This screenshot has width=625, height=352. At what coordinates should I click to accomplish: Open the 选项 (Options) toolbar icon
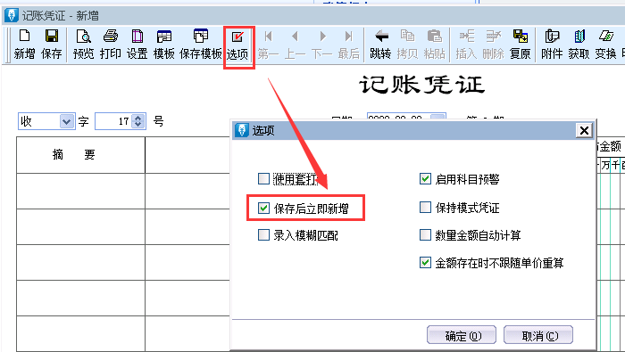(x=237, y=45)
